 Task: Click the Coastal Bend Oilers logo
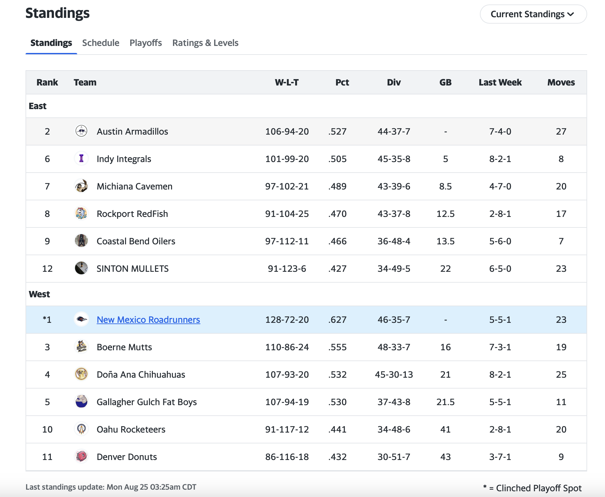click(x=81, y=241)
